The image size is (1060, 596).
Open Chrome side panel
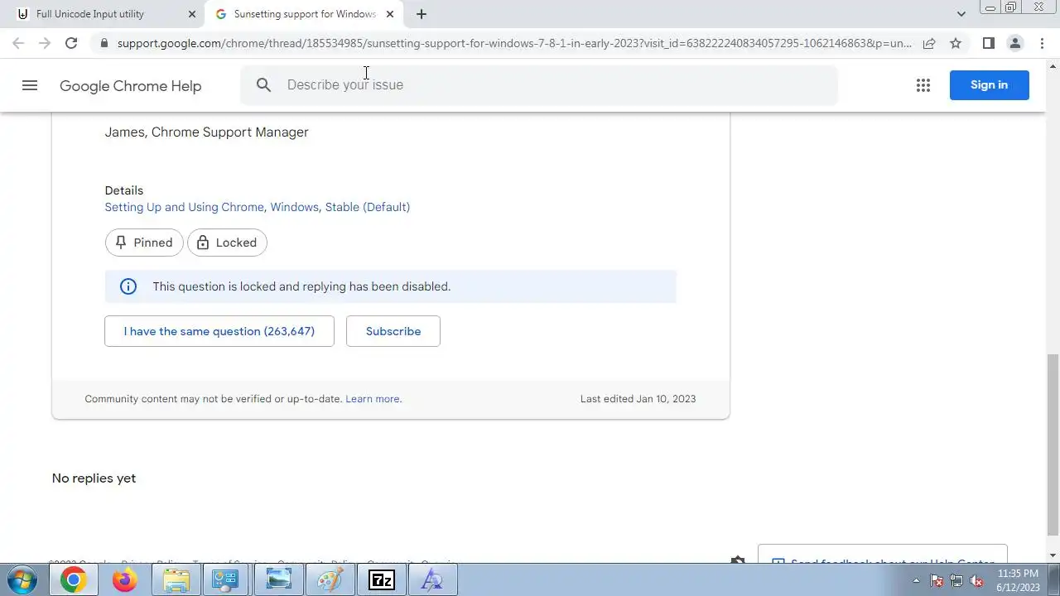988,43
